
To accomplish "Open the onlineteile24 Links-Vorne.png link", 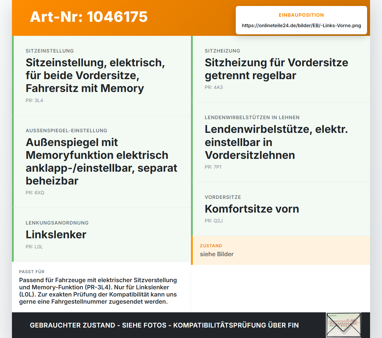I will (x=301, y=25).
